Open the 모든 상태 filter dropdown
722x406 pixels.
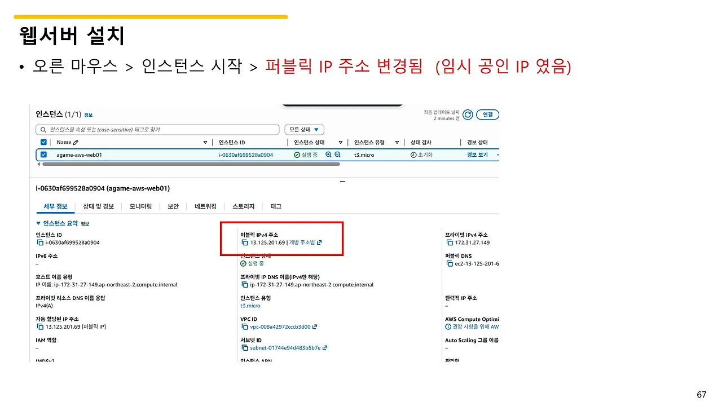(304, 129)
